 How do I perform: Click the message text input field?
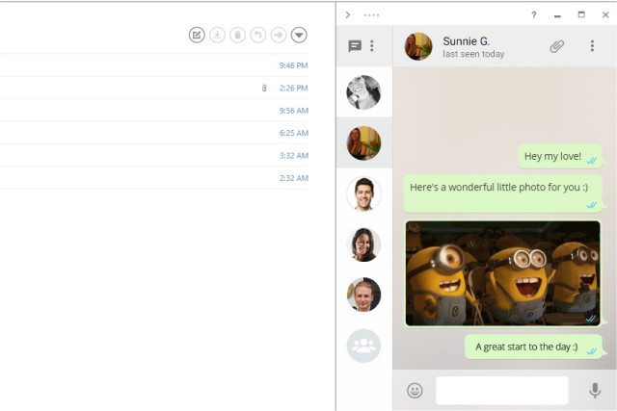(x=502, y=390)
